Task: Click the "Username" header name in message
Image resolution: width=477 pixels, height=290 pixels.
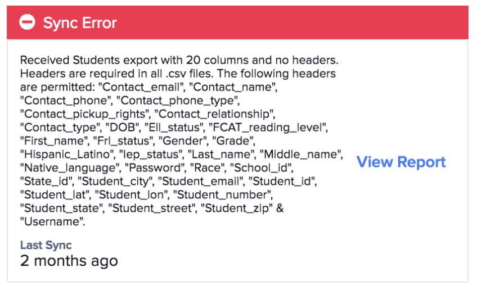Action: 52,222
